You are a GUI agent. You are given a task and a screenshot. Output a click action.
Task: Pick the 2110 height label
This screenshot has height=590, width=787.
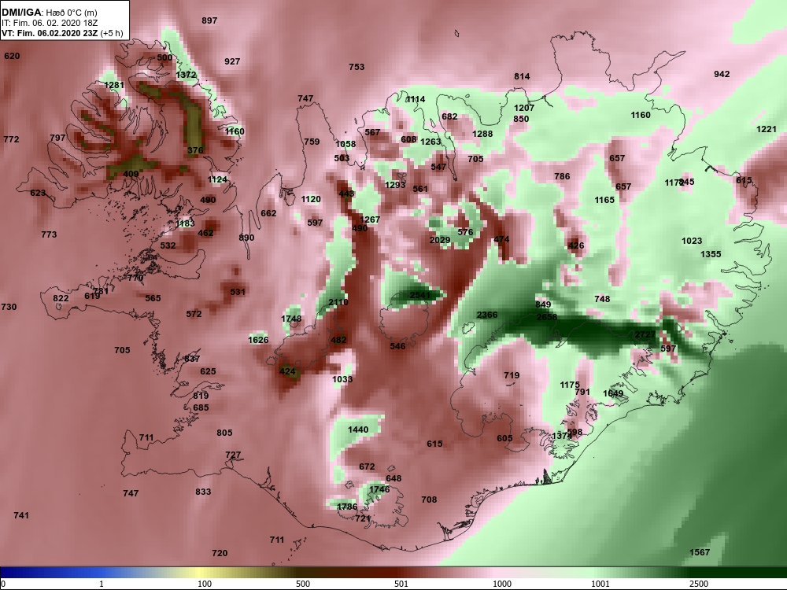coord(338,302)
